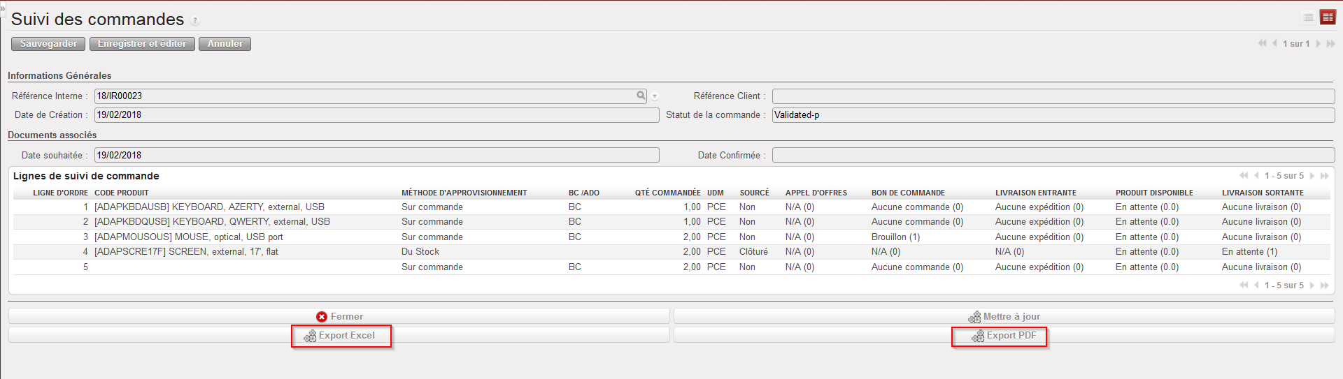
Task: Go to next record arrow beside '1 sur 1'
Action: [1319, 43]
